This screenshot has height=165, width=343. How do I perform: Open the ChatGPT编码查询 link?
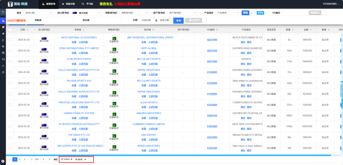coord(16,20)
